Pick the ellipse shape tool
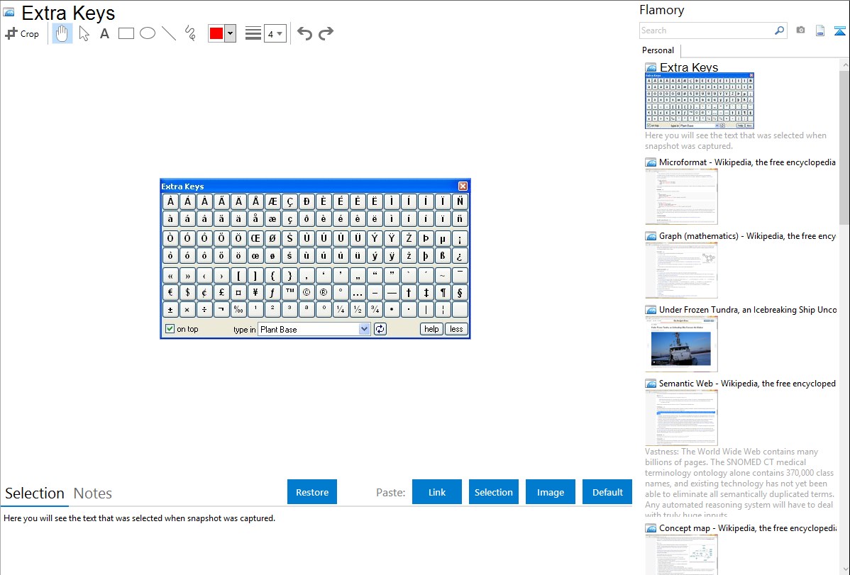Image resolution: width=850 pixels, height=575 pixels. (x=148, y=33)
